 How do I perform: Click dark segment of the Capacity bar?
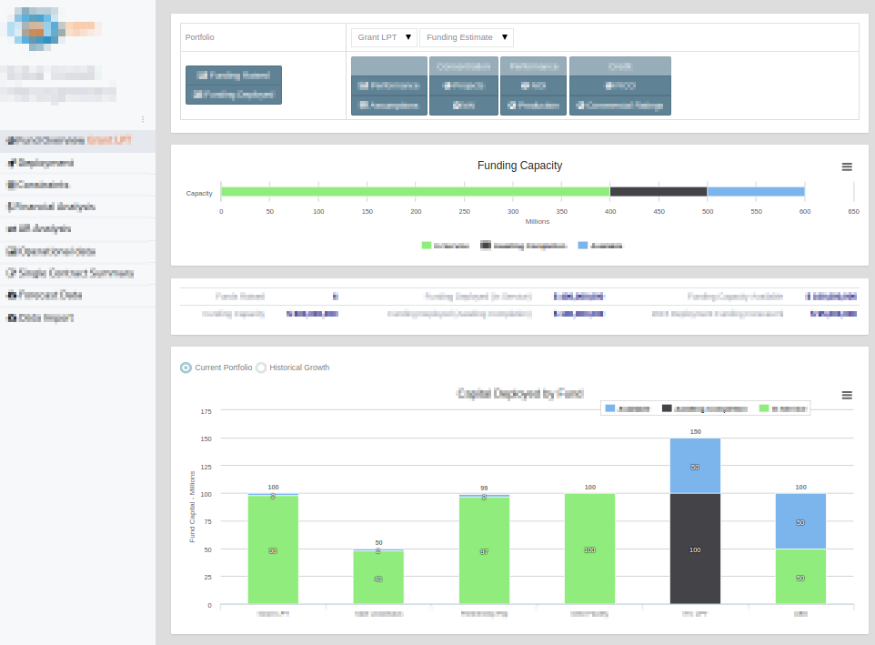pyautogui.click(x=659, y=192)
